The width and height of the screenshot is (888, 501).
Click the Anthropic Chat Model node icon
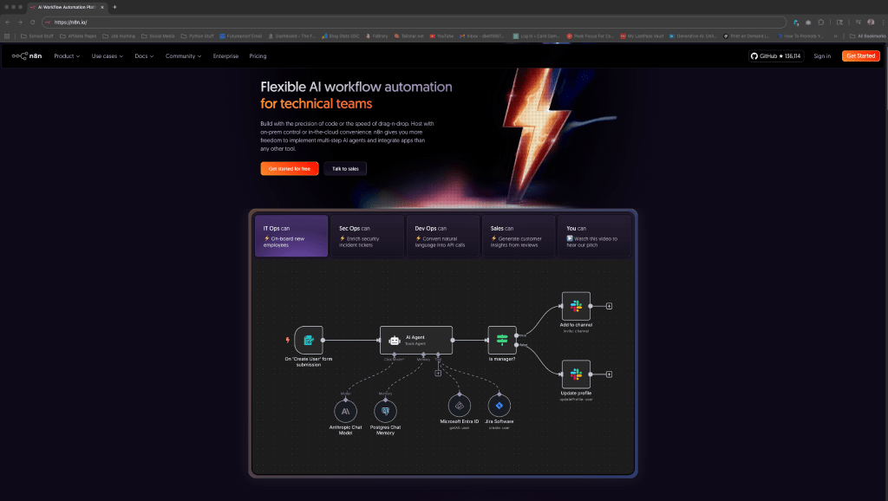[x=345, y=409]
